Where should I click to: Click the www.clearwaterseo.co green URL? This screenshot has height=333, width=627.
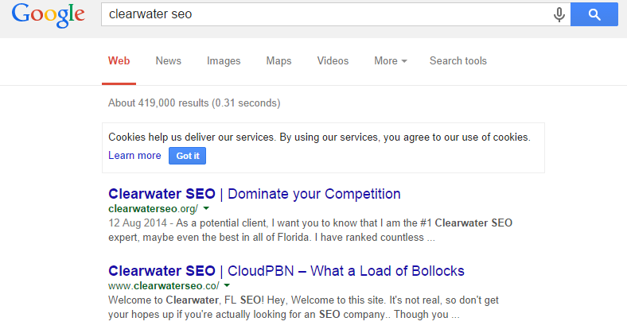click(x=164, y=286)
